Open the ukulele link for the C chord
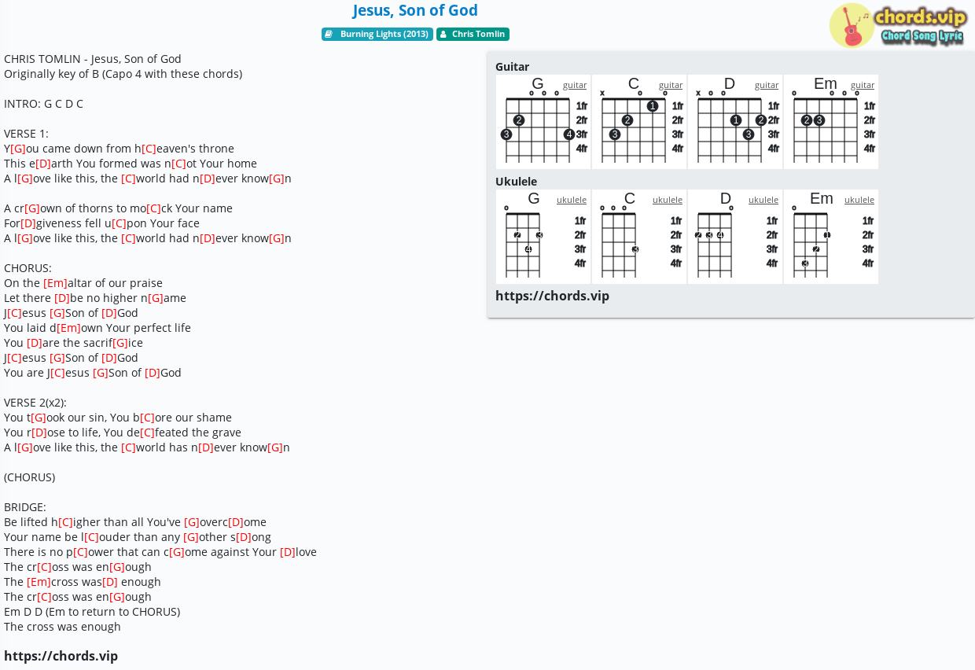 (668, 200)
